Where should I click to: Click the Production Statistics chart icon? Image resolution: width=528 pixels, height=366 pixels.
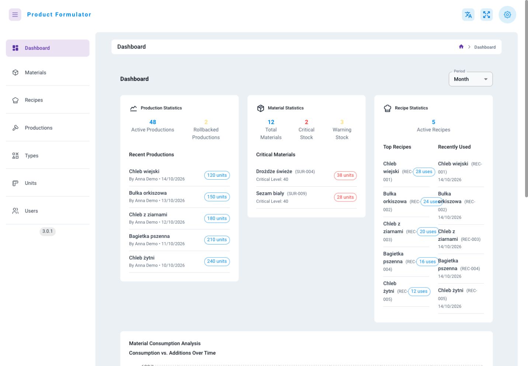133,108
